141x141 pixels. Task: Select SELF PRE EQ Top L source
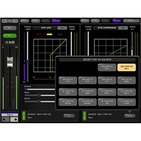pos(107,67)
